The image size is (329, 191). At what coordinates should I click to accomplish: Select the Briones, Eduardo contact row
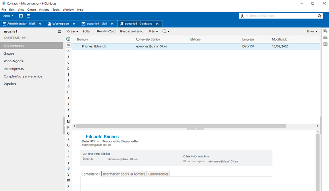click(x=196, y=47)
